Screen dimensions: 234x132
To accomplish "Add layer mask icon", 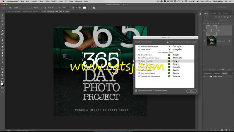I will 216,70.
